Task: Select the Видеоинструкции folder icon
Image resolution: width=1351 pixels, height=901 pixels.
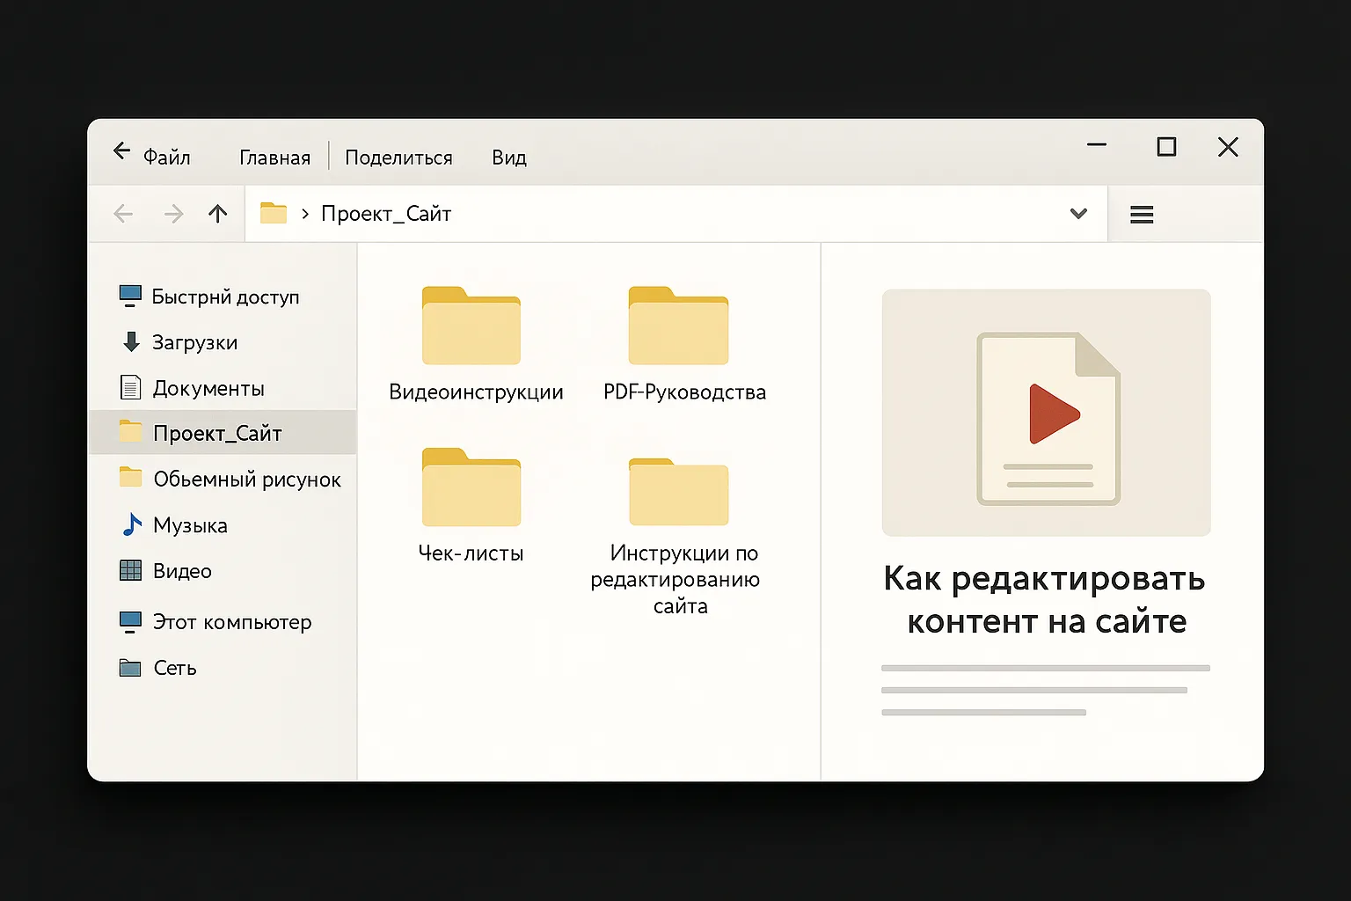Action: tap(471, 326)
